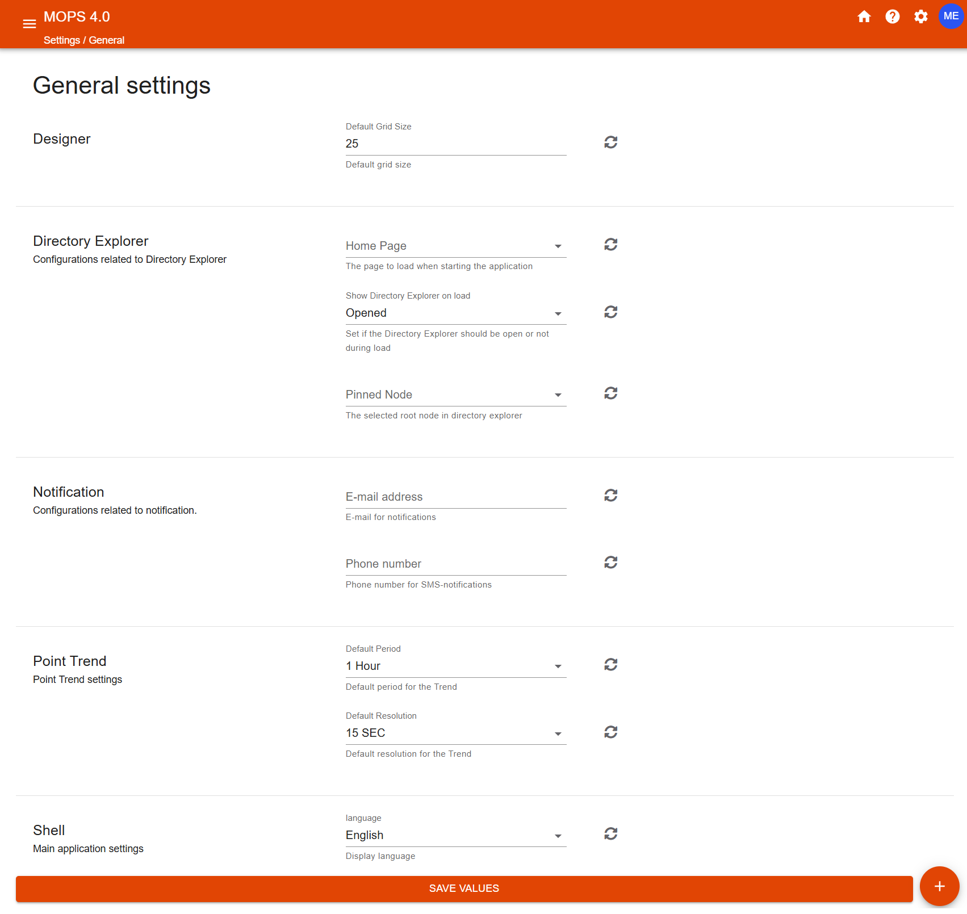Focus the Phone number input field
967x914 pixels.
coord(455,564)
